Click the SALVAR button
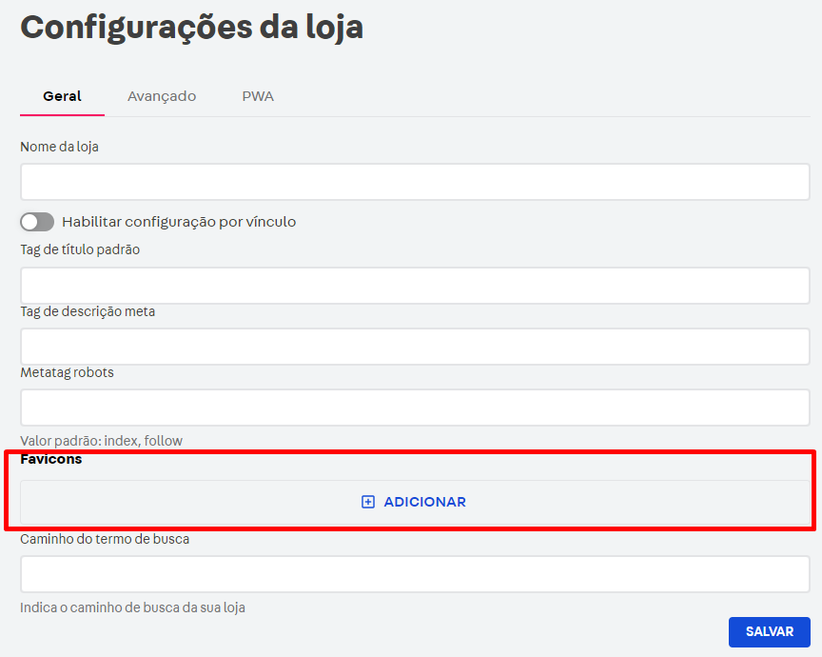Viewport: 822px width, 657px height. (x=769, y=631)
